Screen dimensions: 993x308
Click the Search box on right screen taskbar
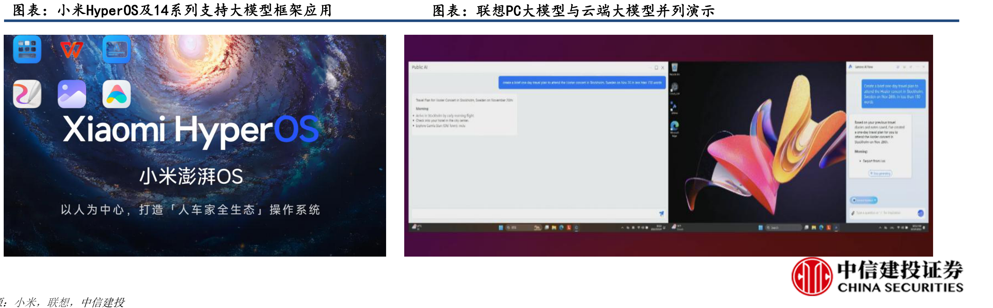pos(784,228)
